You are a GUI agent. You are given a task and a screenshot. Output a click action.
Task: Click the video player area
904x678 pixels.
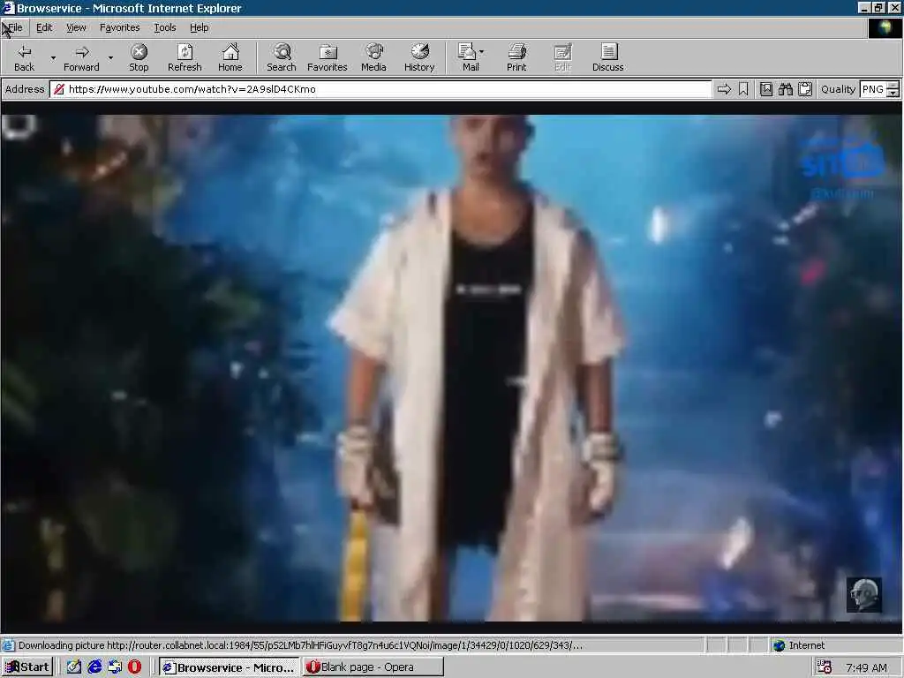[451, 368]
